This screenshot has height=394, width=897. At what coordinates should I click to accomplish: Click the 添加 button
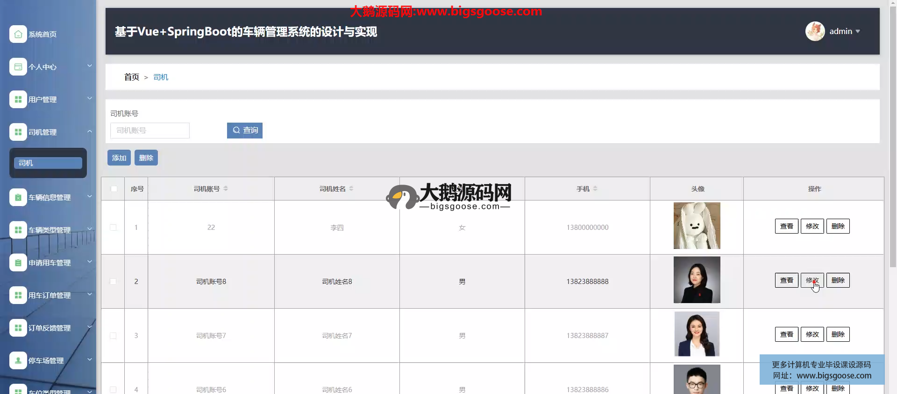pos(119,158)
